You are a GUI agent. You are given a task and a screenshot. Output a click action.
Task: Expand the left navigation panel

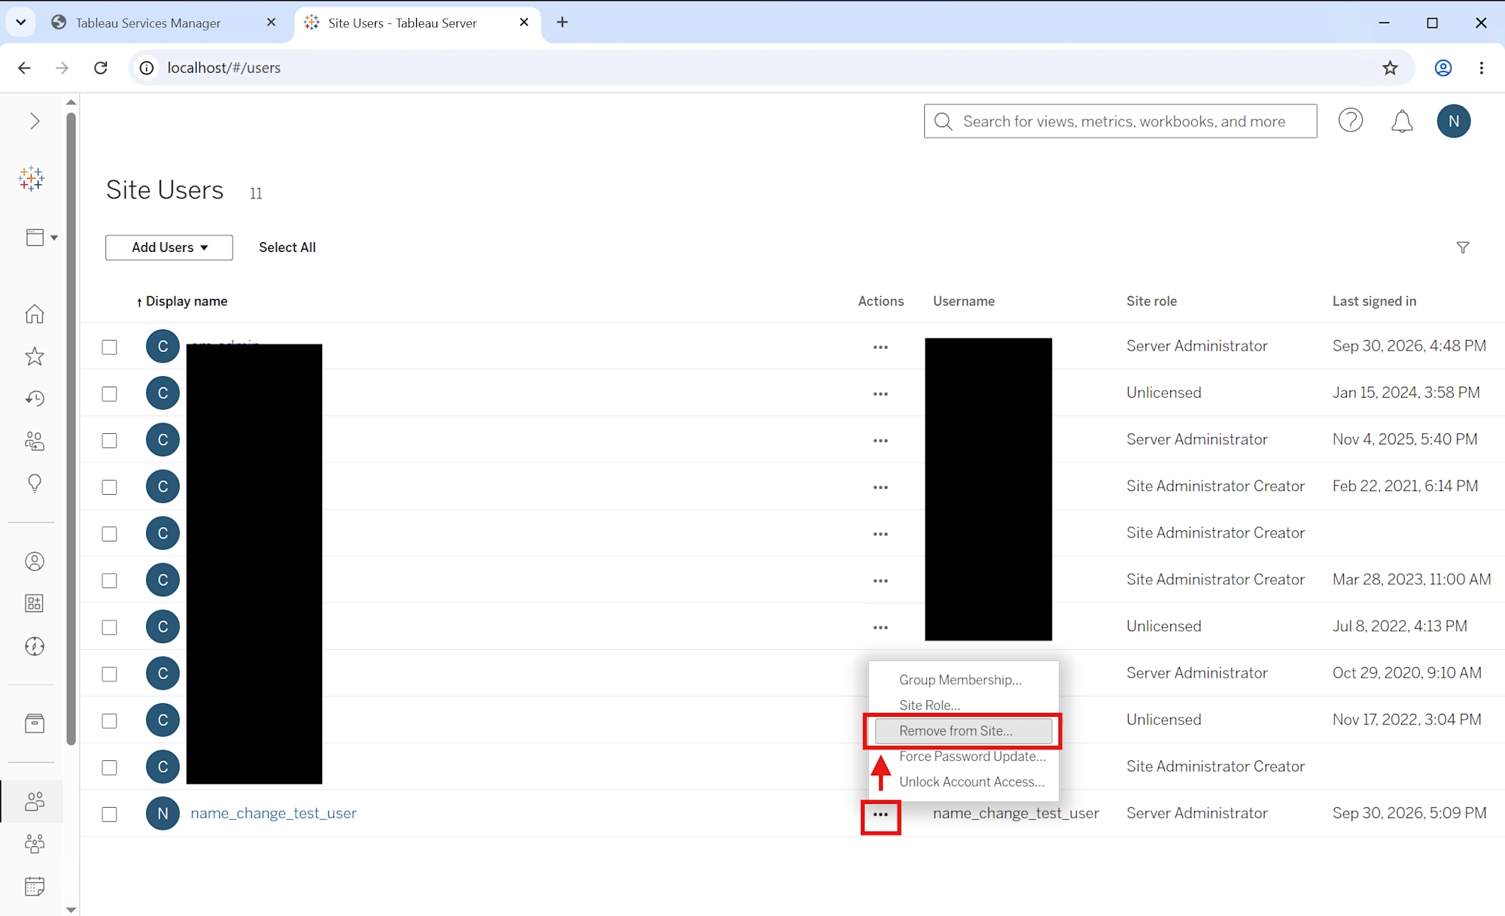[x=35, y=121]
